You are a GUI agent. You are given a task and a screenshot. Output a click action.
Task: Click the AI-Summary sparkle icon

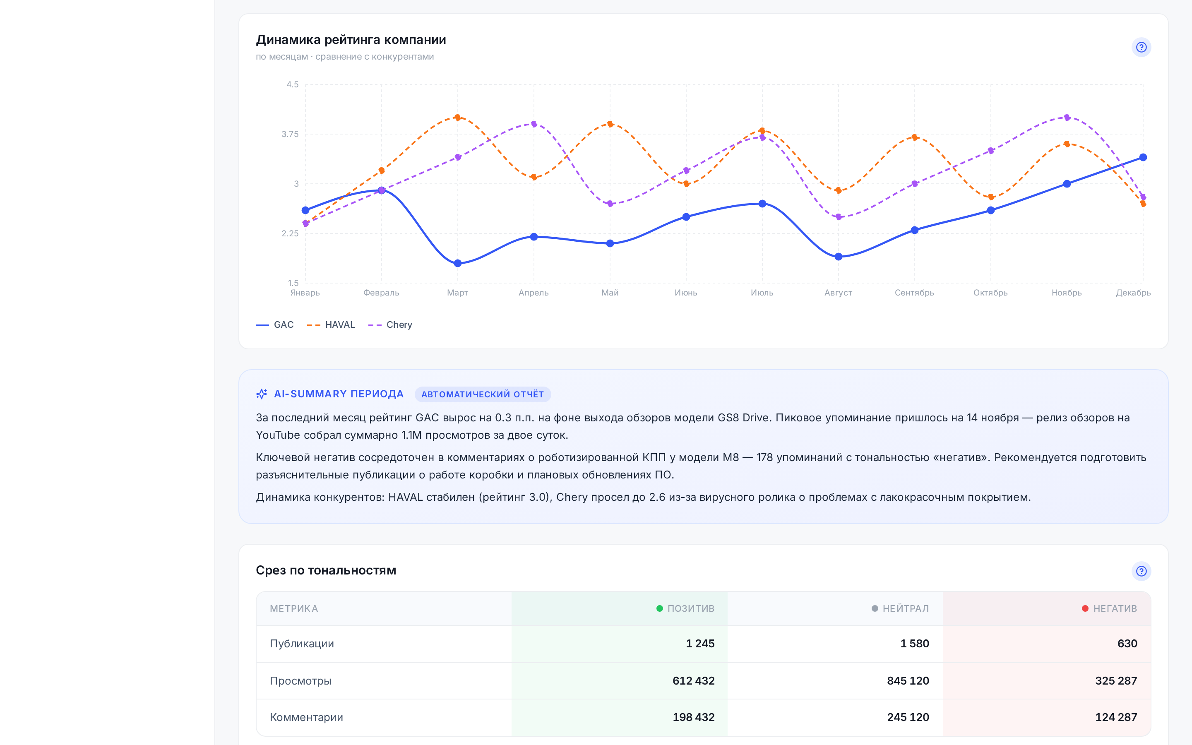click(x=262, y=394)
